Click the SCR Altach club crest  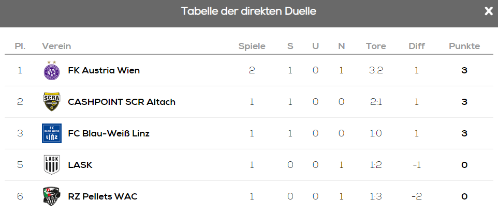52,102
